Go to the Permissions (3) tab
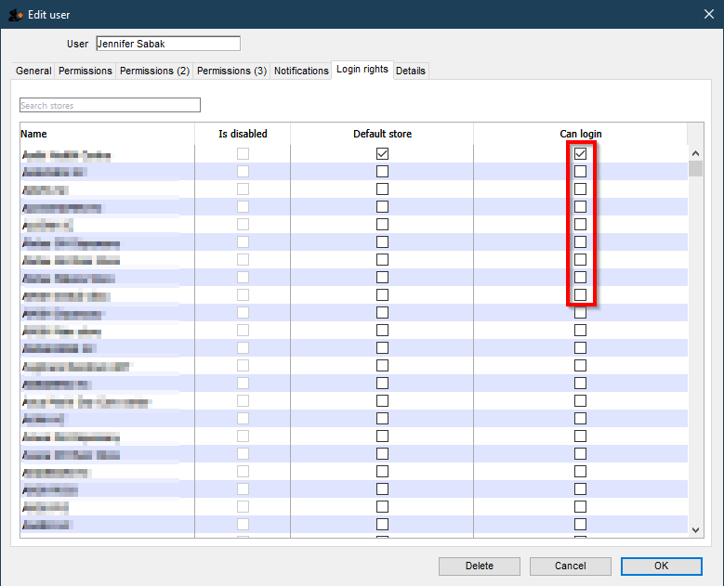 click(231, 71)
